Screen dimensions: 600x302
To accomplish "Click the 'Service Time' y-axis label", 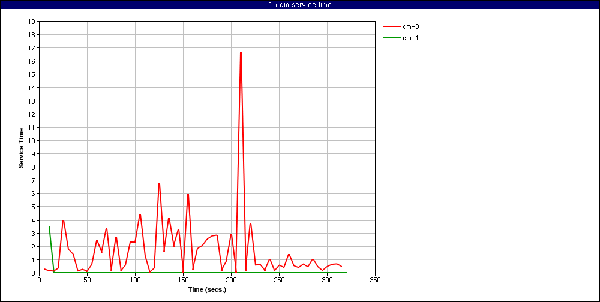I will [22, 148].
